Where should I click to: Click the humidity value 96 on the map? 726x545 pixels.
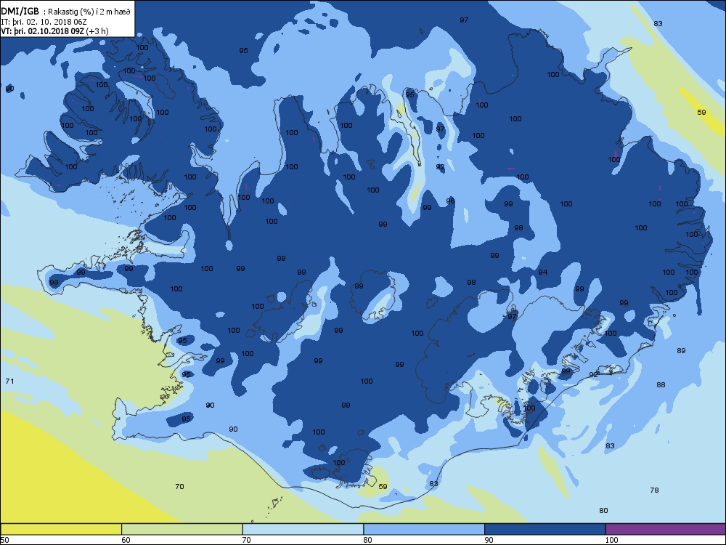[451, 201]
